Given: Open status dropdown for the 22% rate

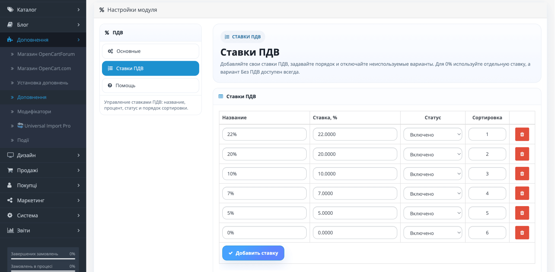Looking at the screenshot, I should 433,134.
